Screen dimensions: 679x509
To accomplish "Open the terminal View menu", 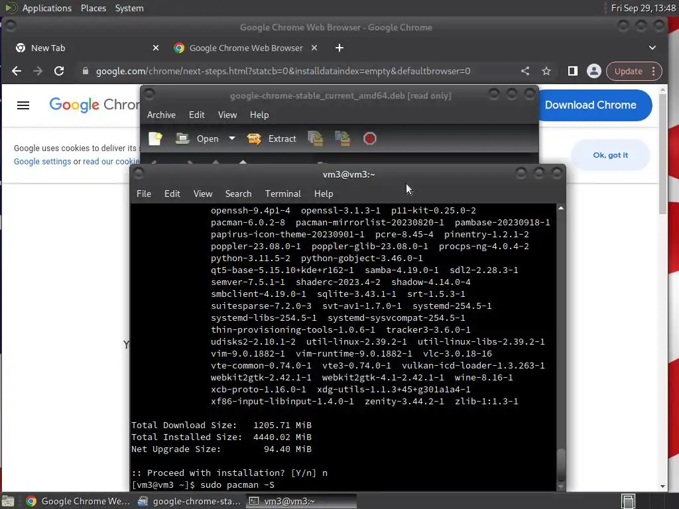I will pyautogui.click(x=203, y=194).
